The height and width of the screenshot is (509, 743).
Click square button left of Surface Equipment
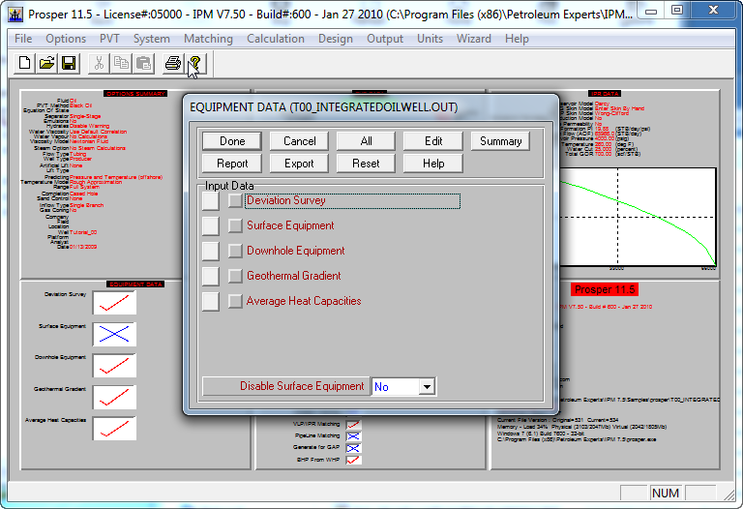click(x=210, y=226)
